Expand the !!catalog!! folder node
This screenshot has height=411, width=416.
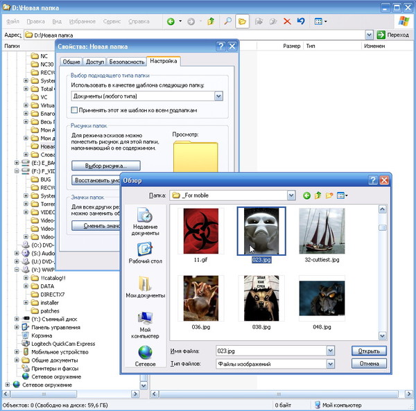(26, 278)
